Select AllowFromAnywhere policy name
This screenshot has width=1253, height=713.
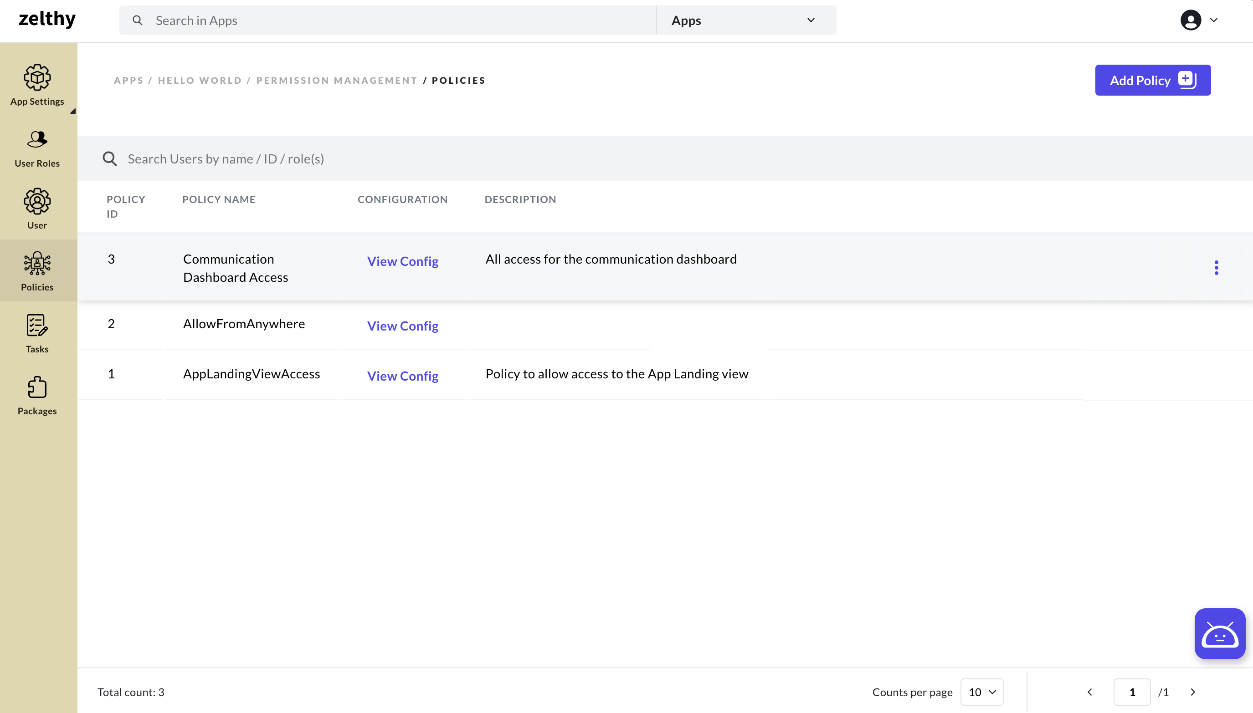pyautogui.click(x=244, y=324)
